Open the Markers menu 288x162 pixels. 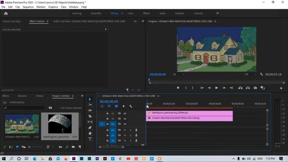click(x=41, y=7)
